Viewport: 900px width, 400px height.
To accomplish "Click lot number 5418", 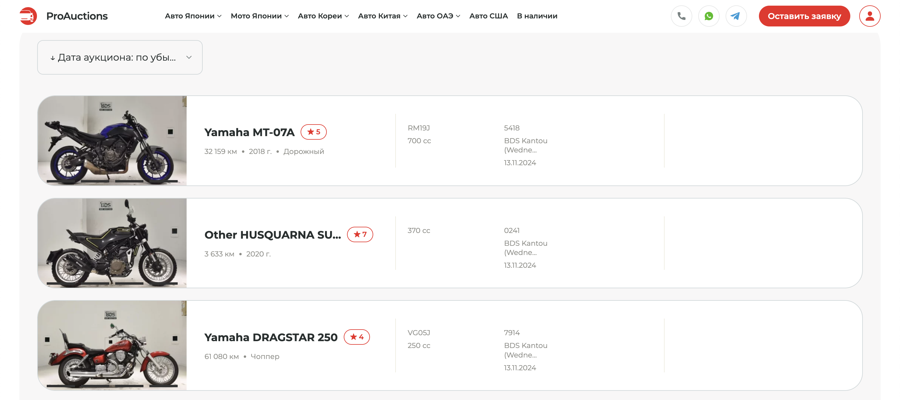I will (x=512, y=128).
